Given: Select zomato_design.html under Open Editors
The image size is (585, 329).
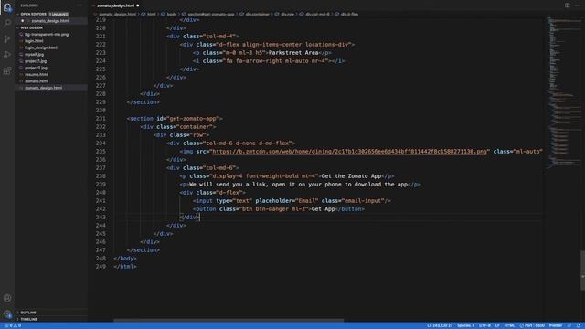Looking at the screenshot, I should 50,21.
